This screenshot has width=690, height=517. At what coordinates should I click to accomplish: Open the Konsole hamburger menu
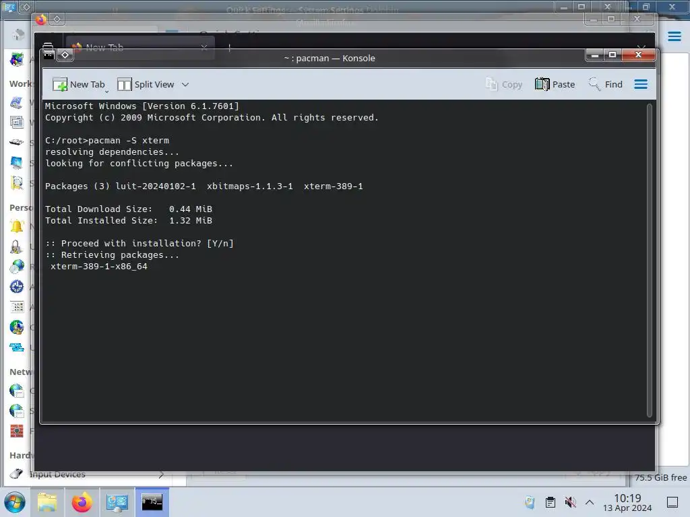[641, 84]
